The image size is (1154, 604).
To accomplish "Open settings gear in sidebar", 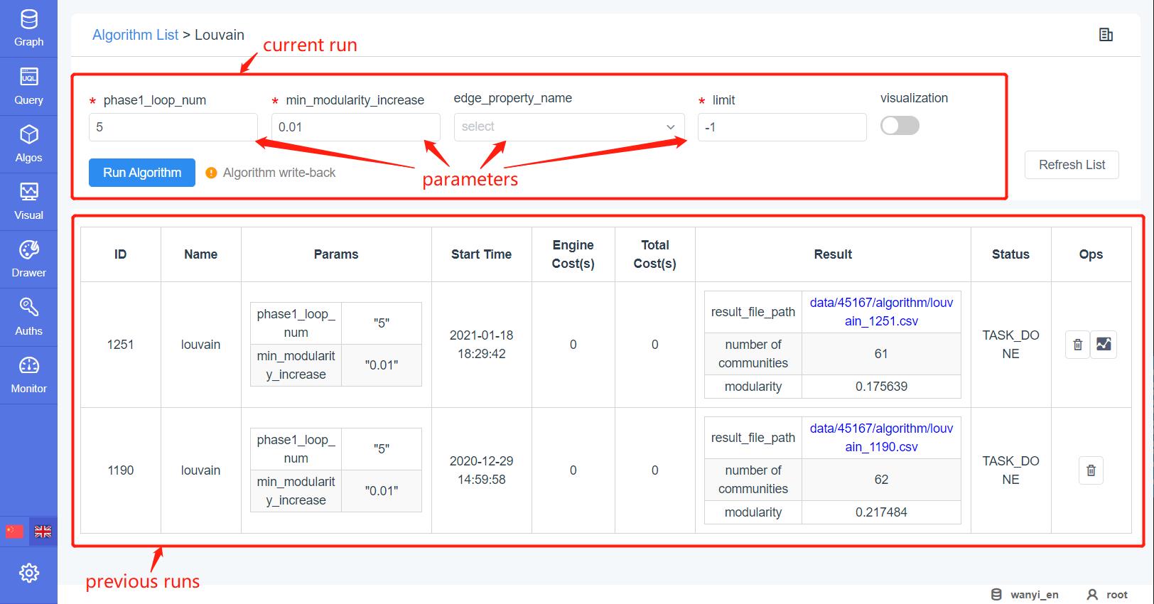I will [28, 573].
